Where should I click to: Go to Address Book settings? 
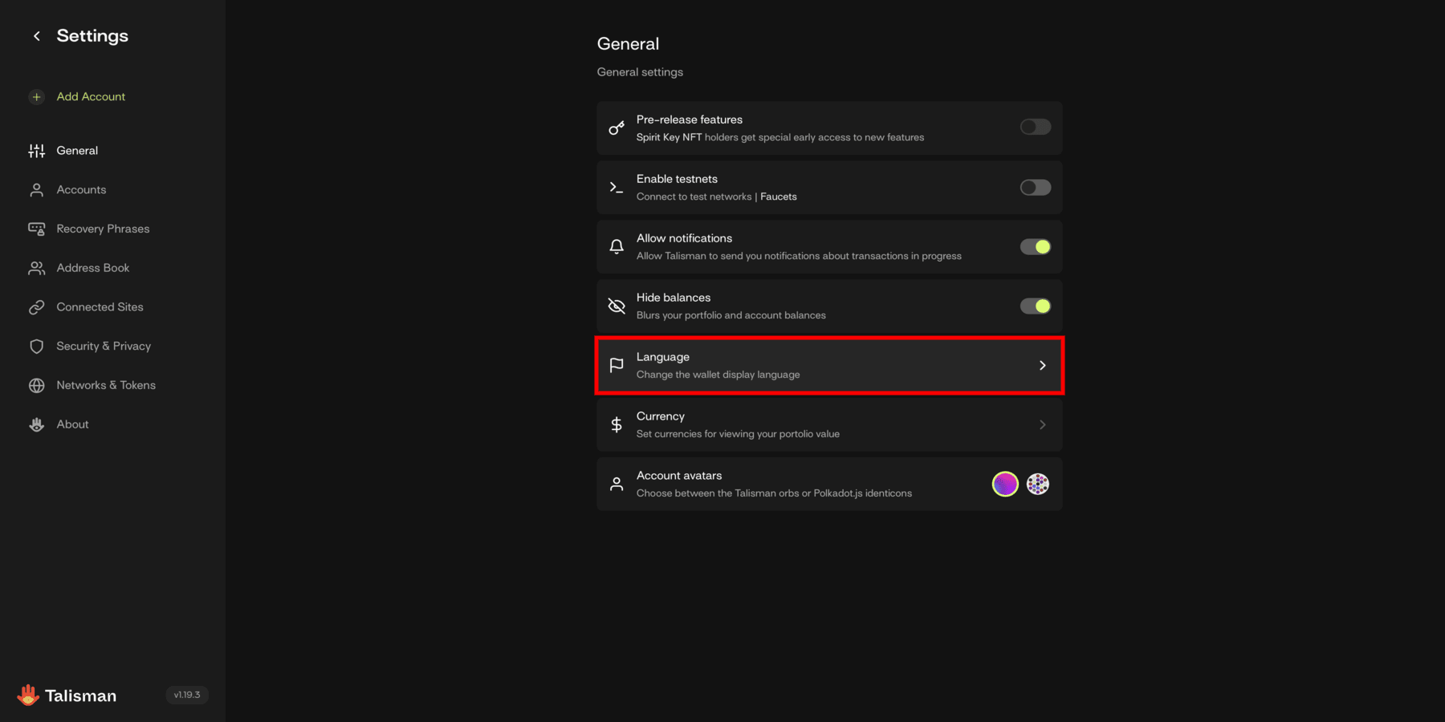click(92, 268)
